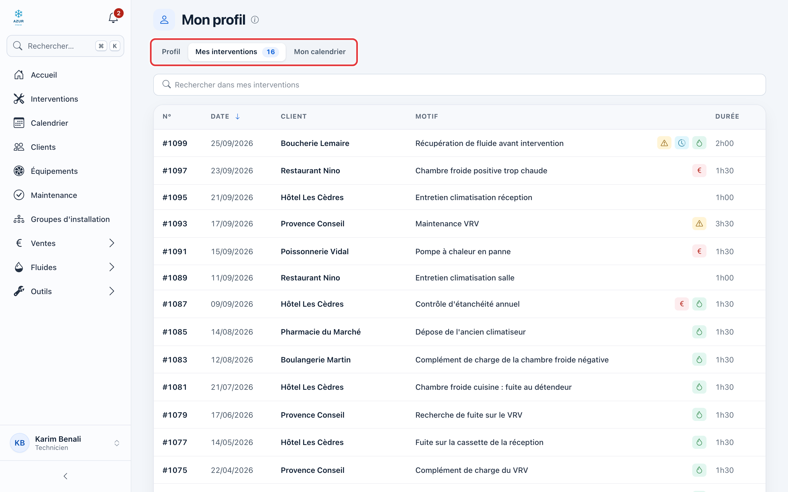Click the euro icon on row #1097
Screen dimensions: 788x492
click(699, 170)
